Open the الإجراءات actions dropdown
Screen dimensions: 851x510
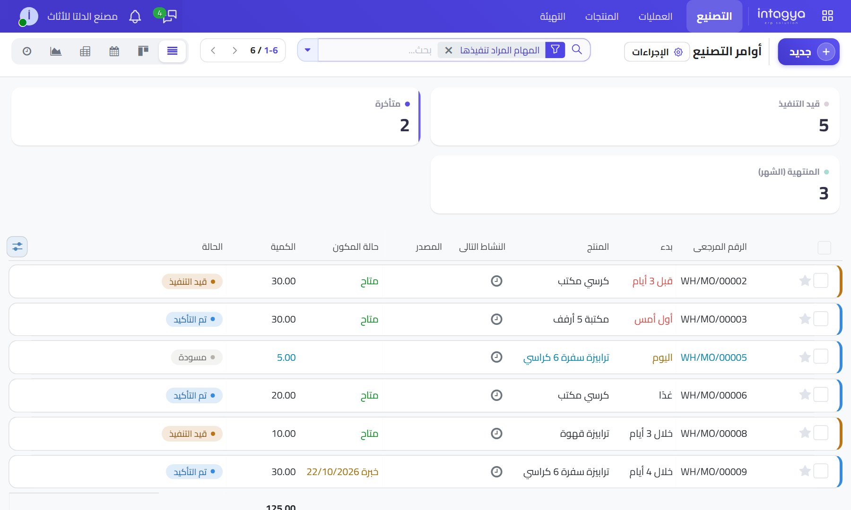point(657,52)
